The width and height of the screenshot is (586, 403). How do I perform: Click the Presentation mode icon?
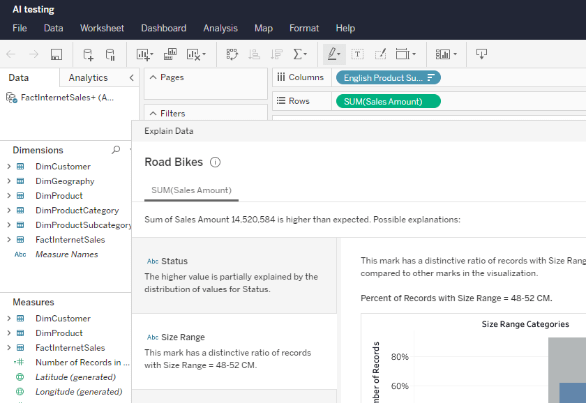click(481, 54)
